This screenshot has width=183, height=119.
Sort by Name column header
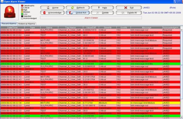pyautogui.click(x=49, y=27)
